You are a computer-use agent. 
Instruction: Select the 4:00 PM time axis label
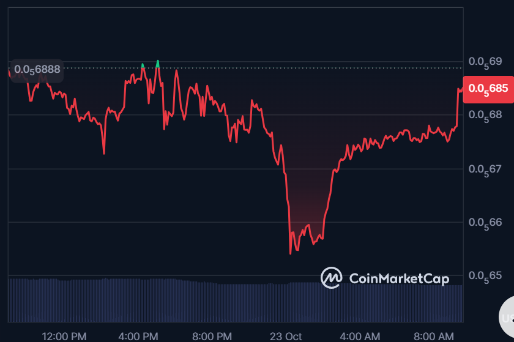(138, 336)
